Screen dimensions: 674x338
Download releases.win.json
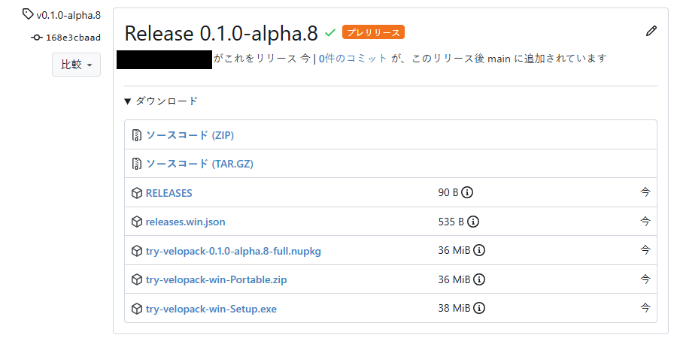[x=185, y=222]
